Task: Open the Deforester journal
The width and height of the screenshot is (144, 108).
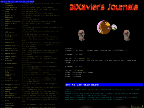Action: click(10, 28)
